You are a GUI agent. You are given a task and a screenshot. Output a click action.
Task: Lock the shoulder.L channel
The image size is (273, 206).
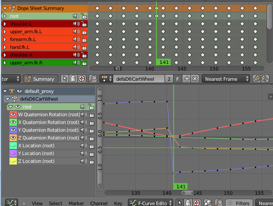click(x=84, y=24)
